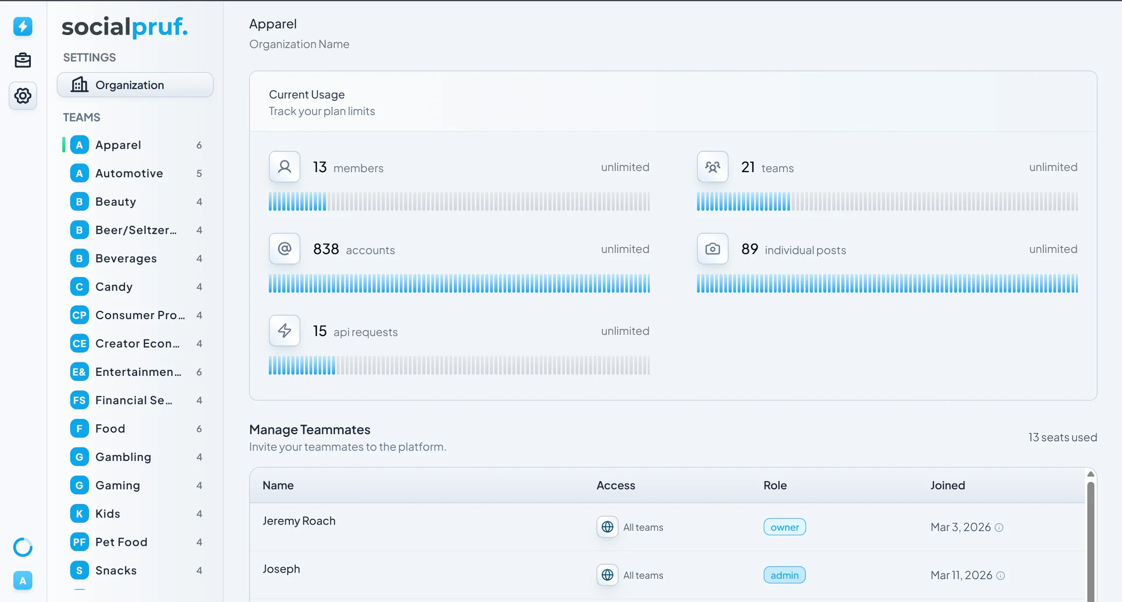The height and width of the screenshot is (602, 1122).
Task: Select the Food team
Action: (136, 428)
